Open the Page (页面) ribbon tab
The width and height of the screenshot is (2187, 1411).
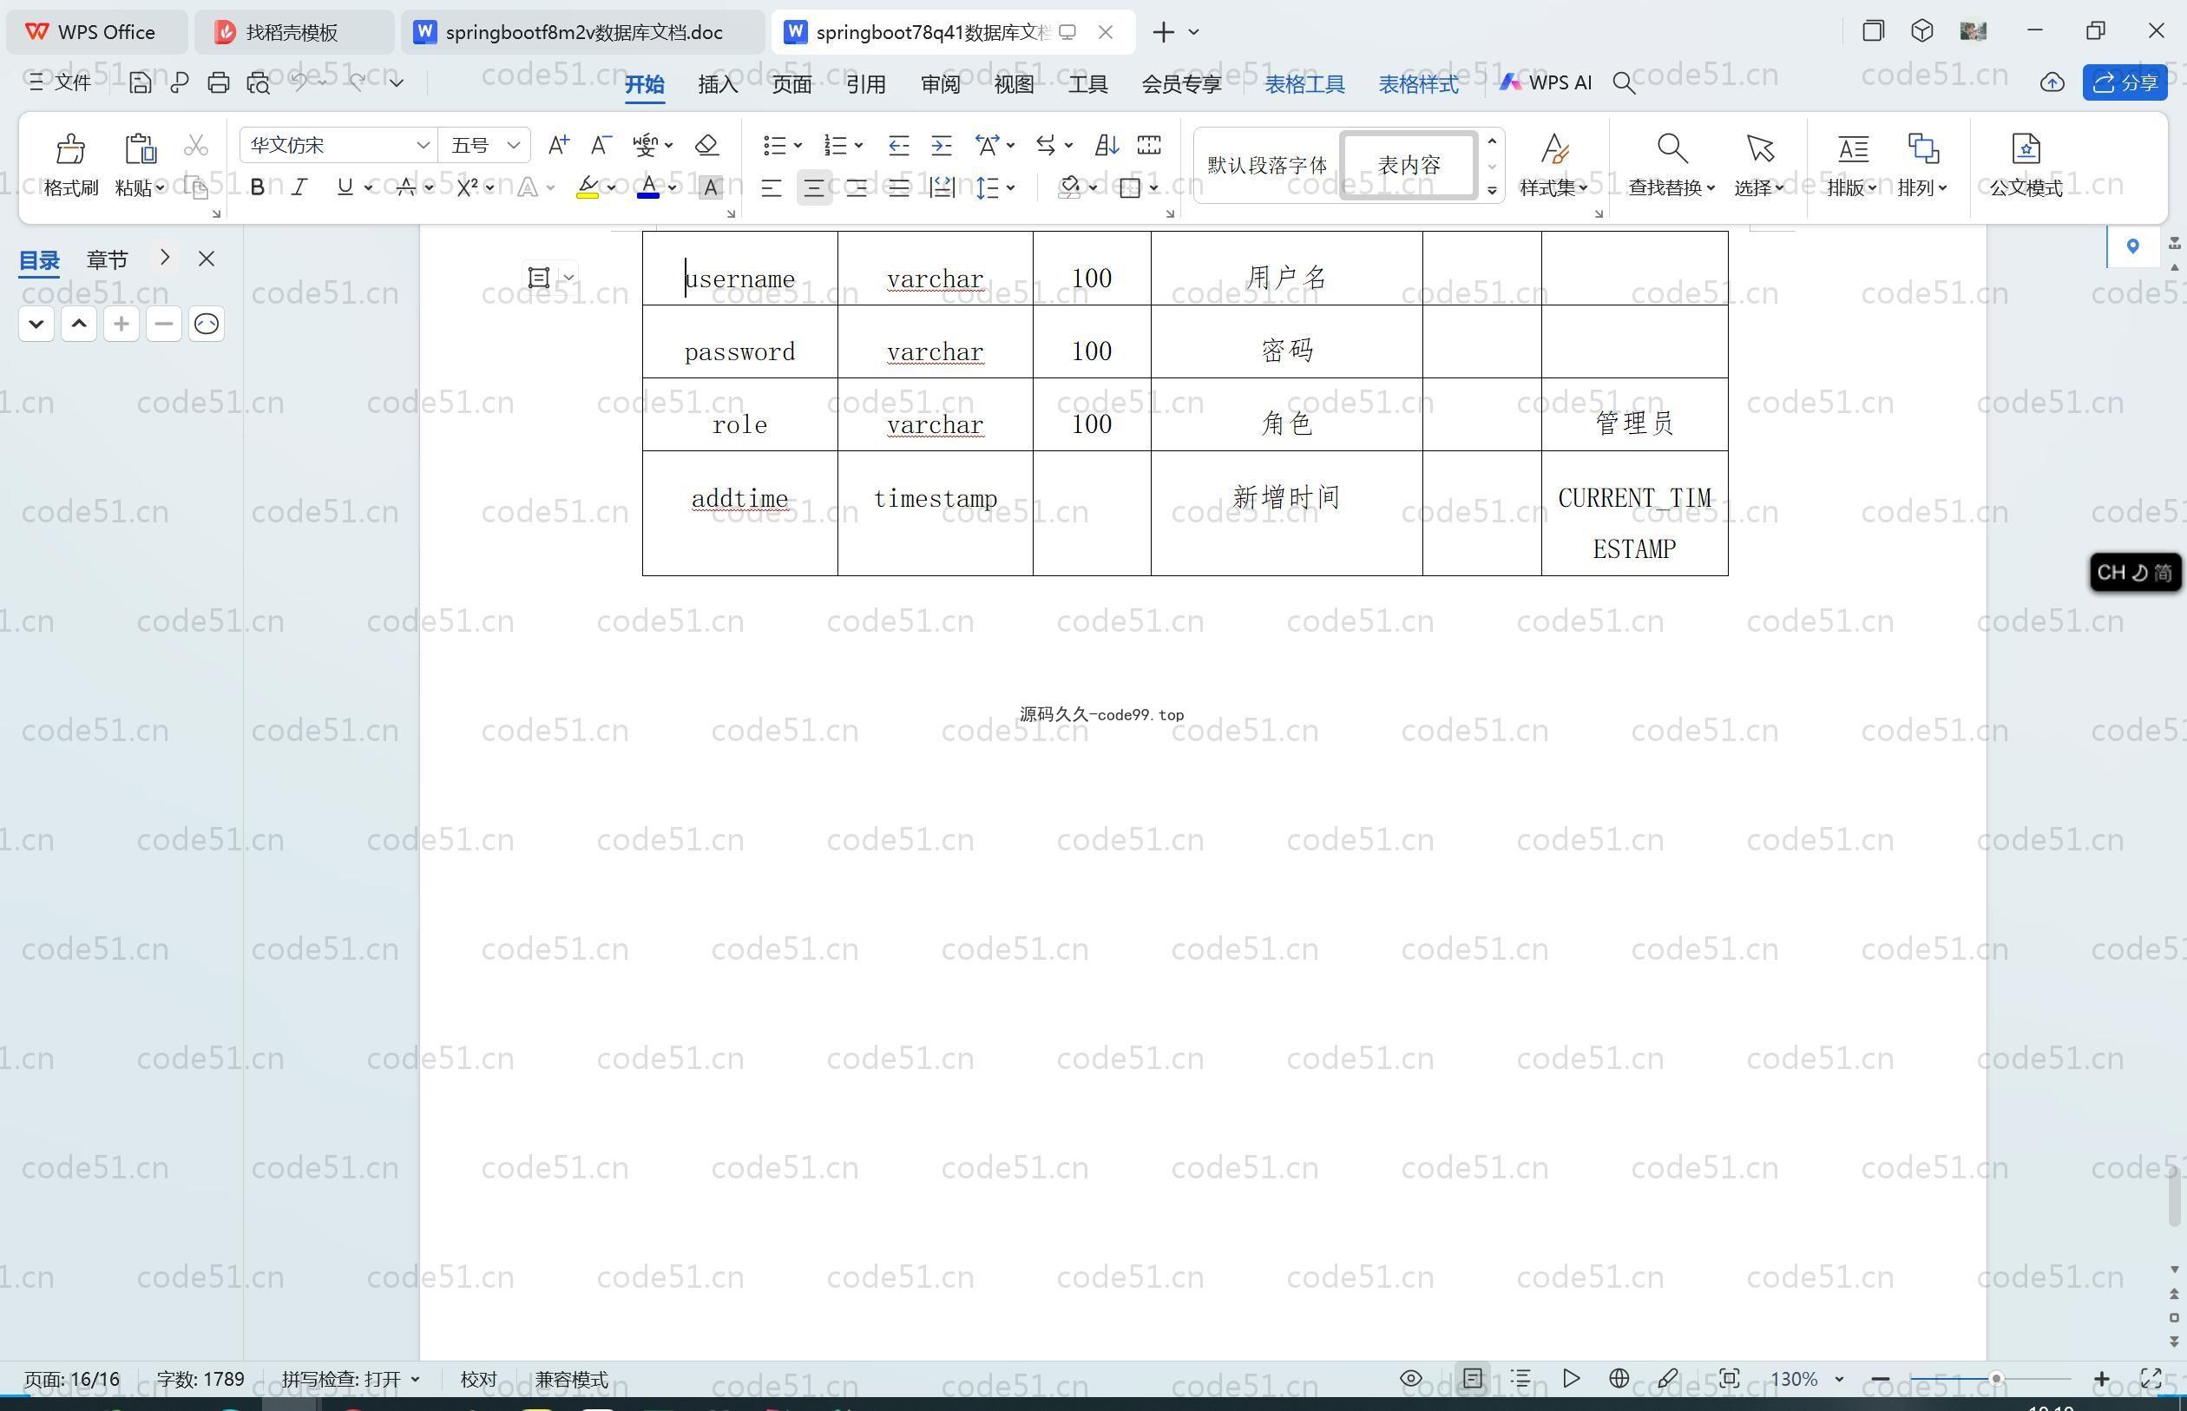pos(791,84)
